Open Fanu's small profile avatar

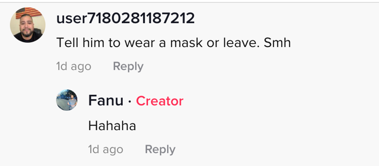[67, 100]
